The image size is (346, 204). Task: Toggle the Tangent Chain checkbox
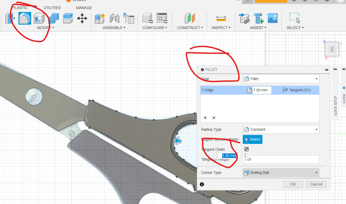pyautogui.click(x=246, y=149)
